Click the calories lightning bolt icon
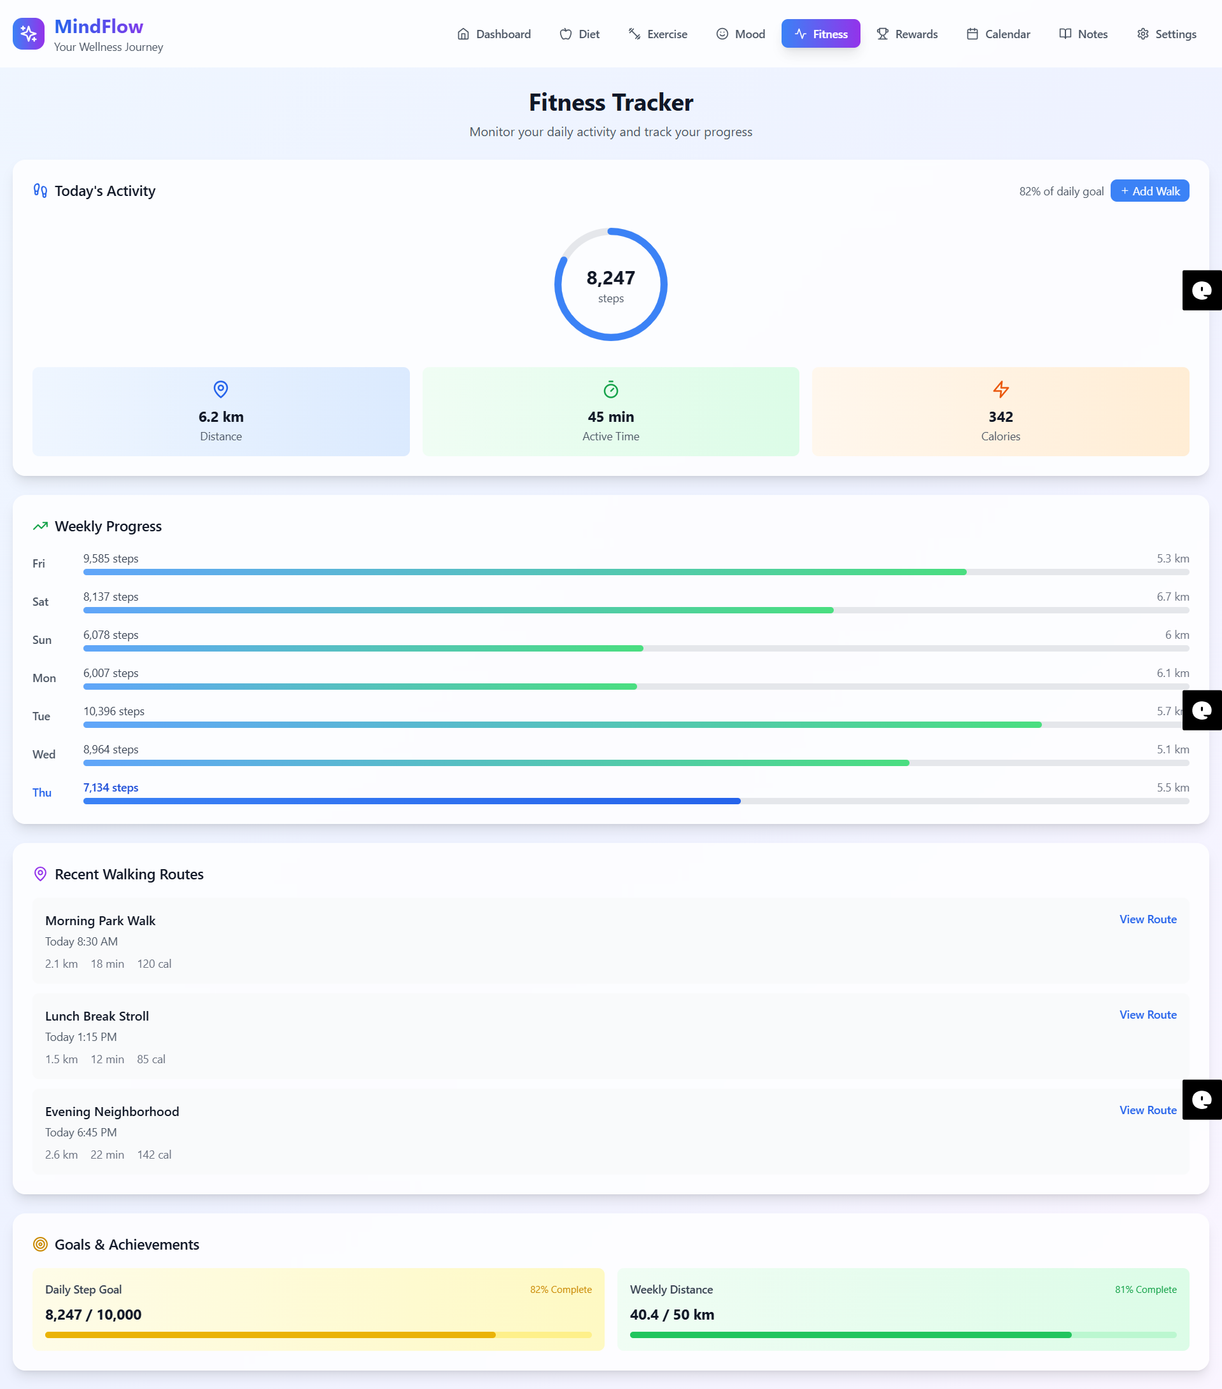 point(1001,389)
